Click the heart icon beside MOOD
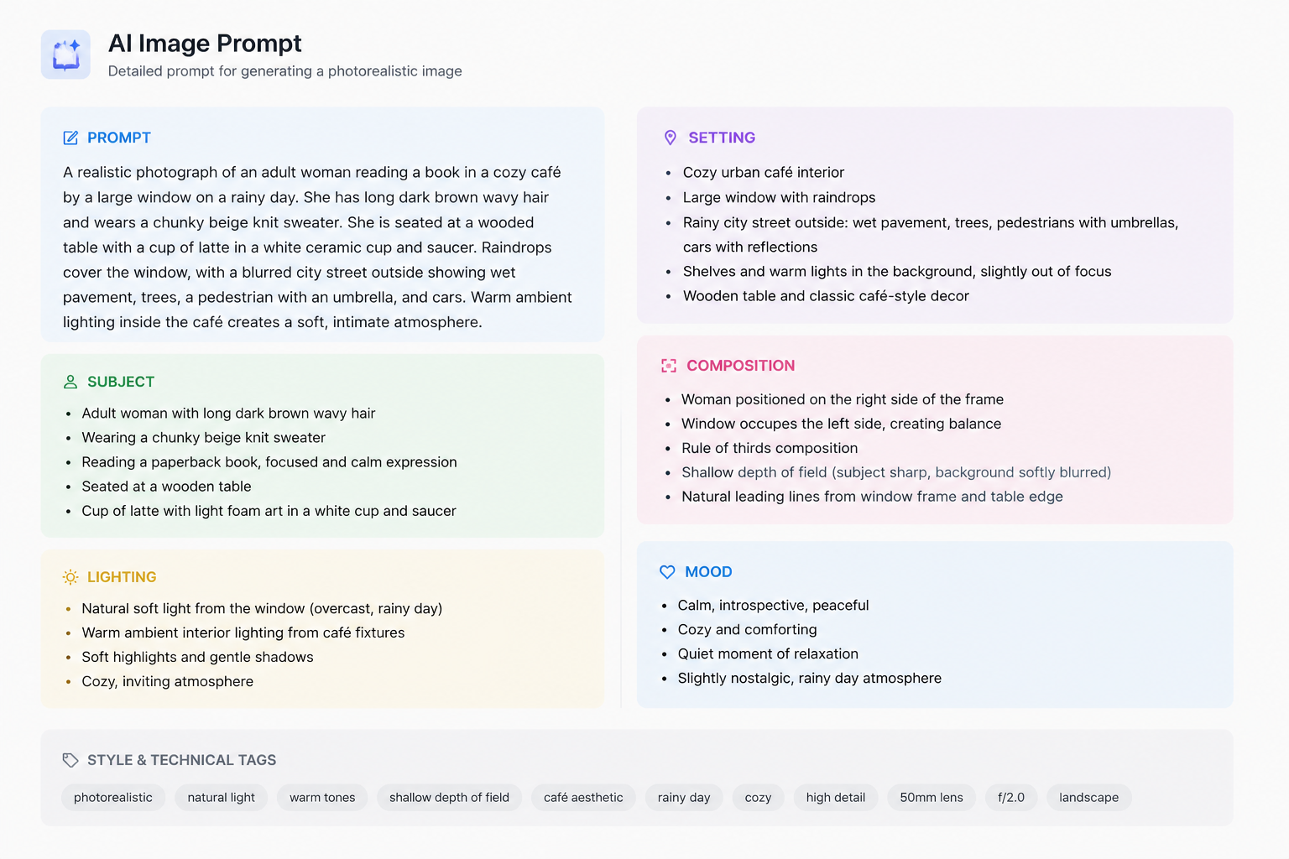This screenshot has width=1289, height=859. click(667, 572)
